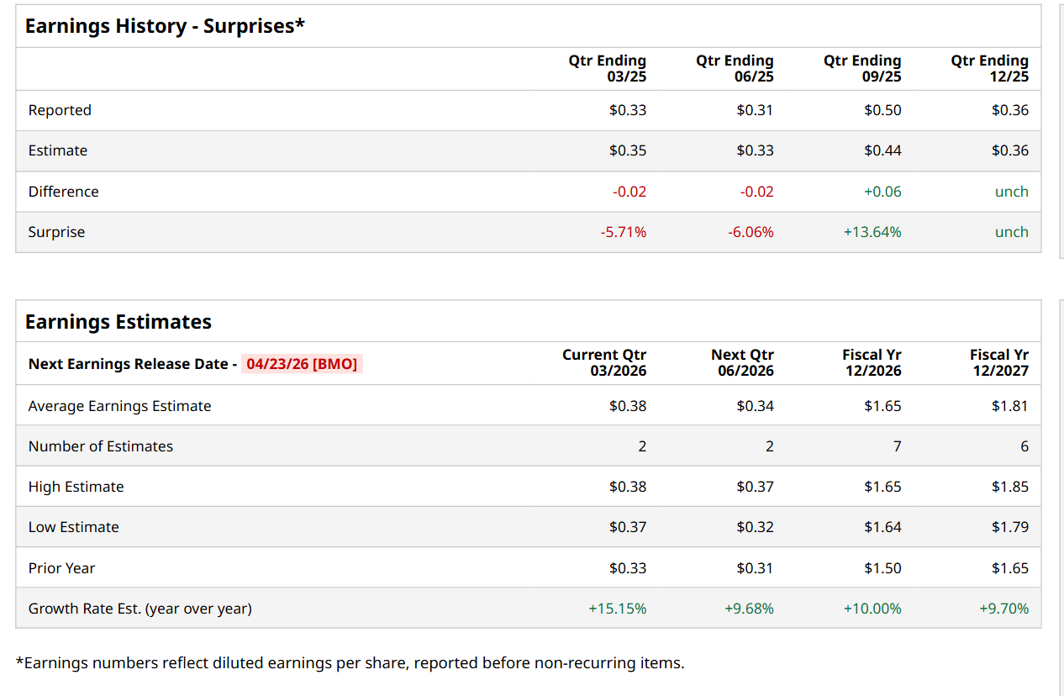Click the +13.64% surprise value

pyautogui.click(x=872, y=232)
